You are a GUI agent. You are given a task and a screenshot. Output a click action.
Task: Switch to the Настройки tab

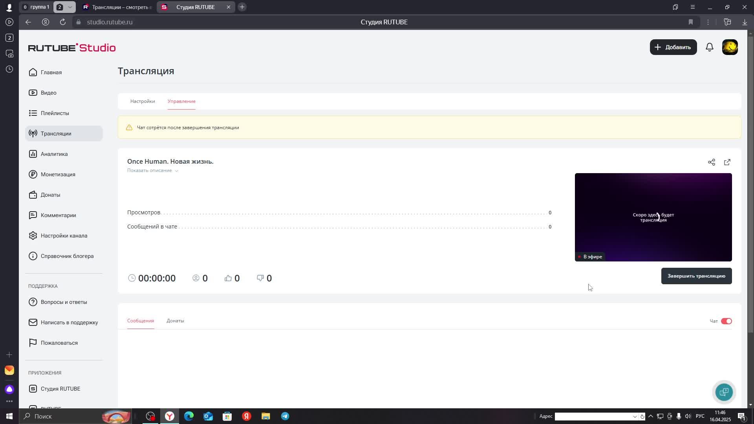point(143,101)
